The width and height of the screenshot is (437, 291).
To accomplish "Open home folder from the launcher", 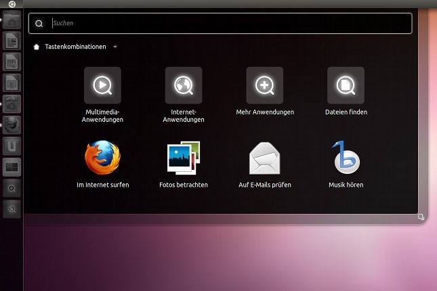I will point(12,20).
